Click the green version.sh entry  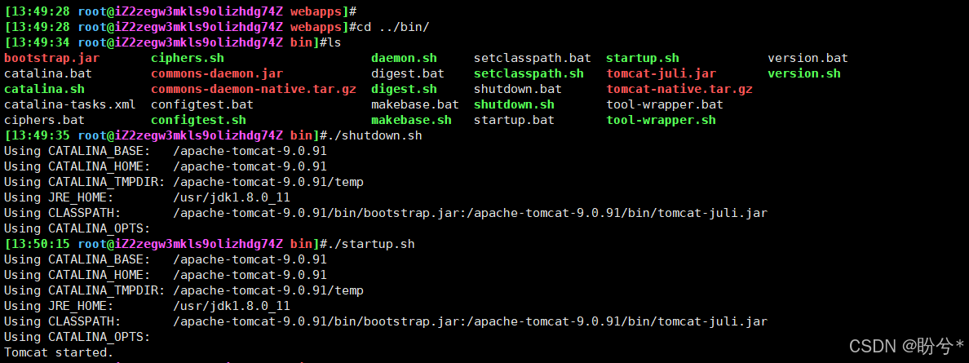[804, 73]
